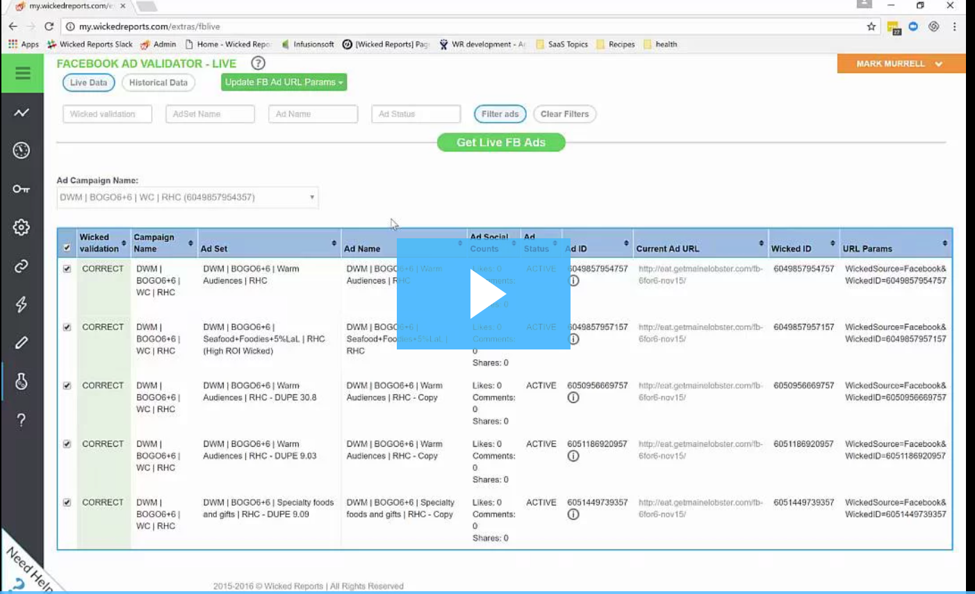Click info icon under Ad ID 6051449739357

(x=573, y=514)
